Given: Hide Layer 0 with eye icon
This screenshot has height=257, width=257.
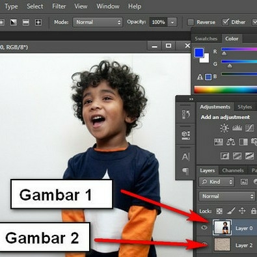Looking at the screenshot, I should 204,227.
